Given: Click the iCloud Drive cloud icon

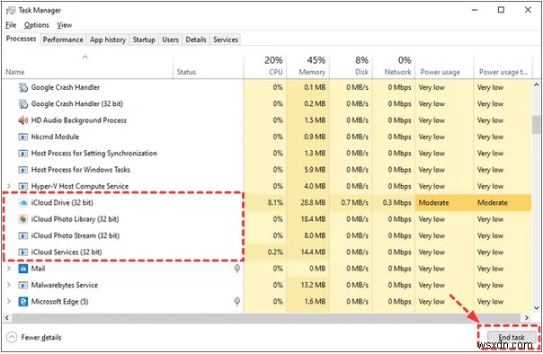Looking at the screenshot, I should (x=22, y=203).
